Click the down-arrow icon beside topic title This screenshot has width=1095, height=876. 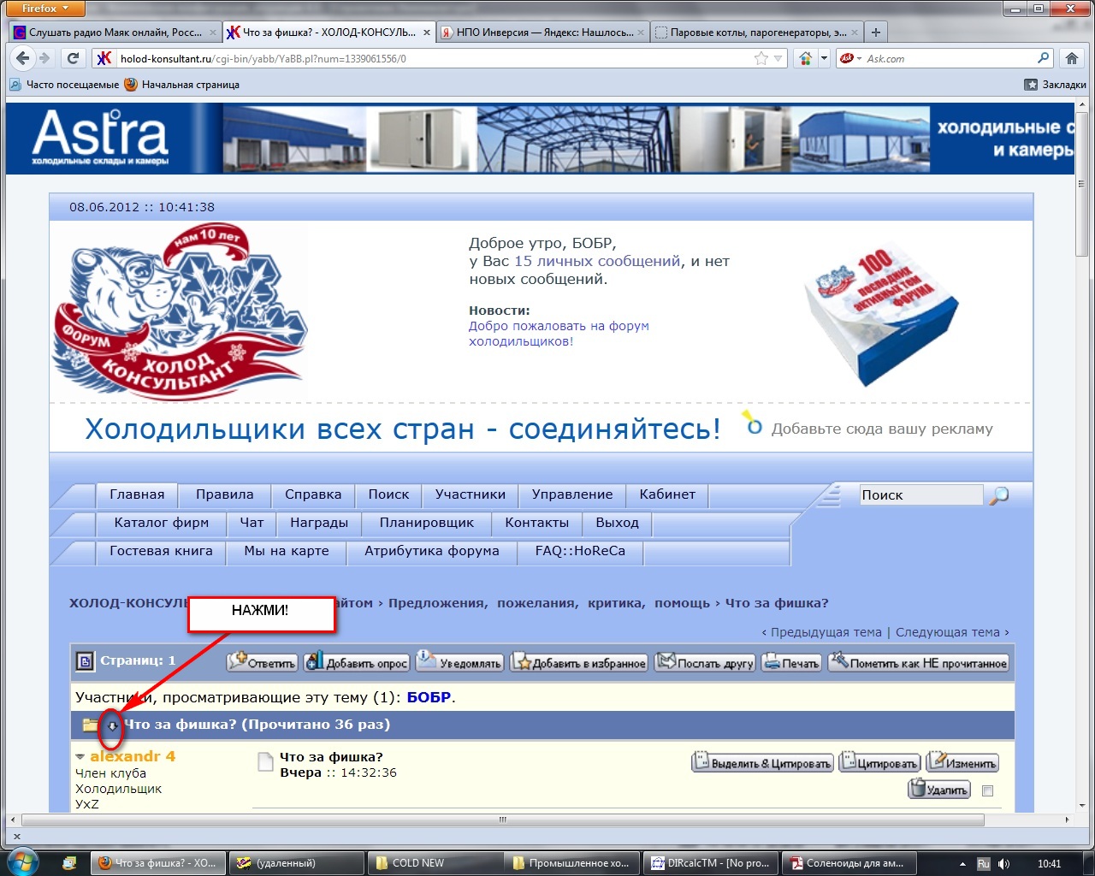[112, 725]
